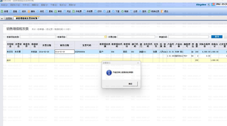Click the 新增 (new) toolbar icon
This screenshot has height=126, width=227.
coord(2,11)
